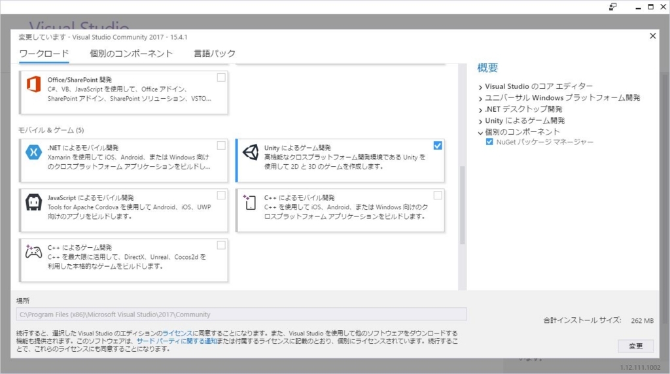
Task: Expand Visual Studio のコア エディター summary item
Action: (x=481, y=87)
